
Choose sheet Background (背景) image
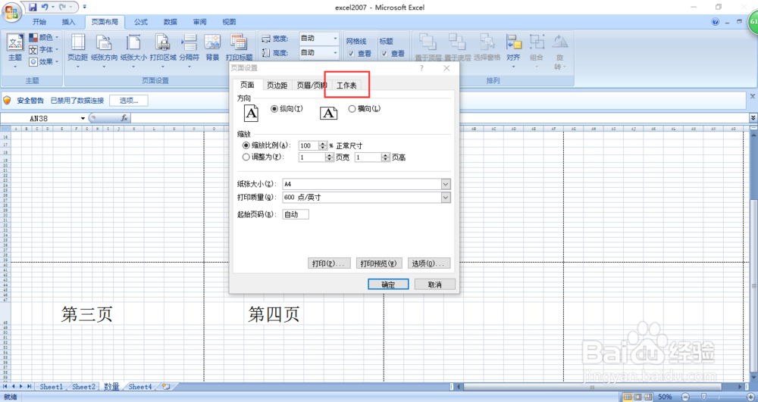pyautogui.click(x=212, y=47)
